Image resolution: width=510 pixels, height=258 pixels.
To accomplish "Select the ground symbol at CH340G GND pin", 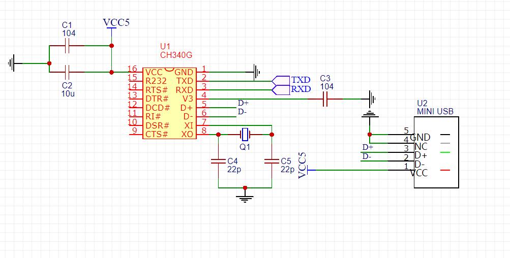I will coord(257,72).
